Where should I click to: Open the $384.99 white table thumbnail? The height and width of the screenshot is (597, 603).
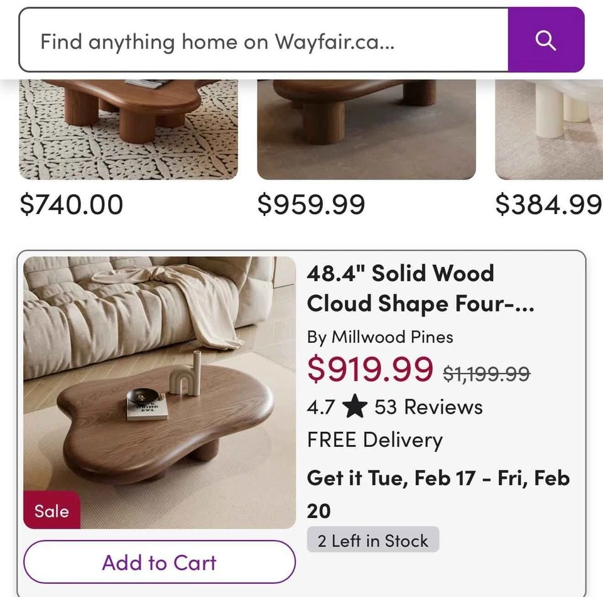click(549, 129)
